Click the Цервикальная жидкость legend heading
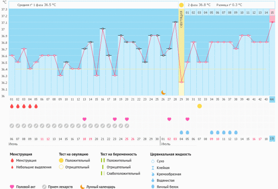Screen dimensions: 278x189 click(x=170, y=154)
